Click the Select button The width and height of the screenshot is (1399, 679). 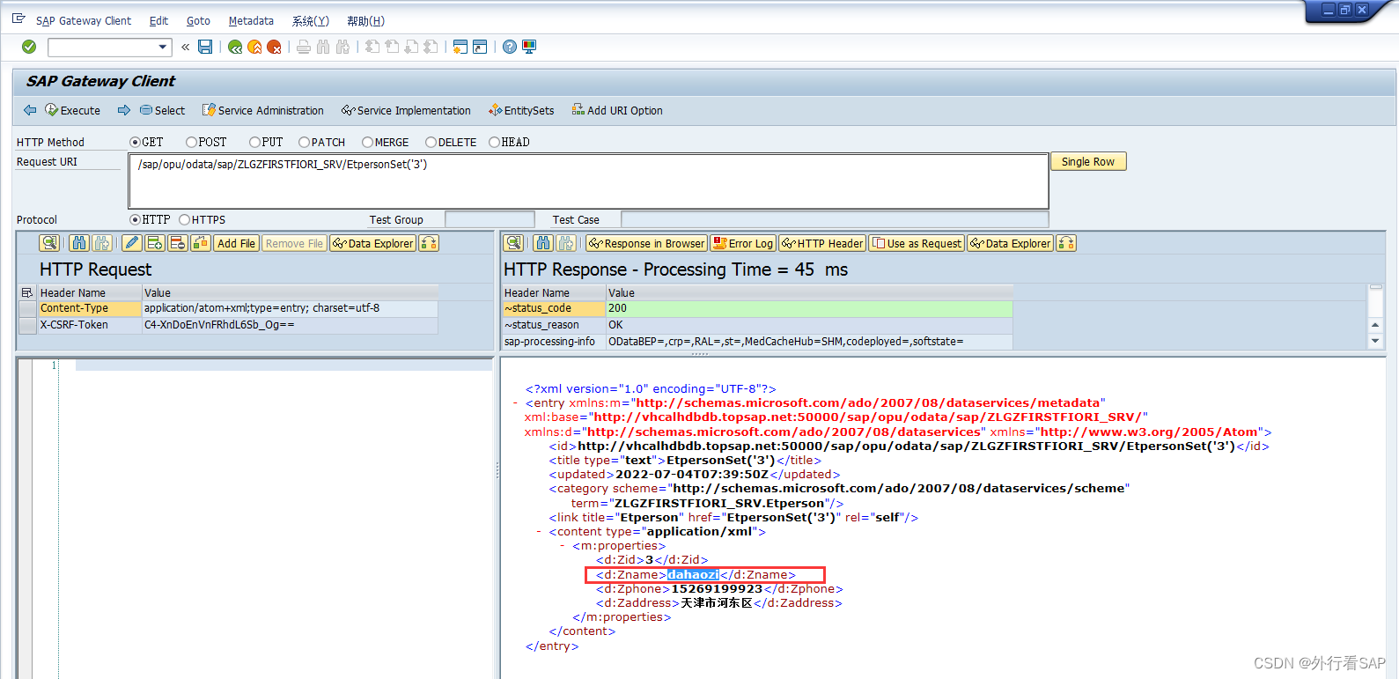(x=162, y=110)
